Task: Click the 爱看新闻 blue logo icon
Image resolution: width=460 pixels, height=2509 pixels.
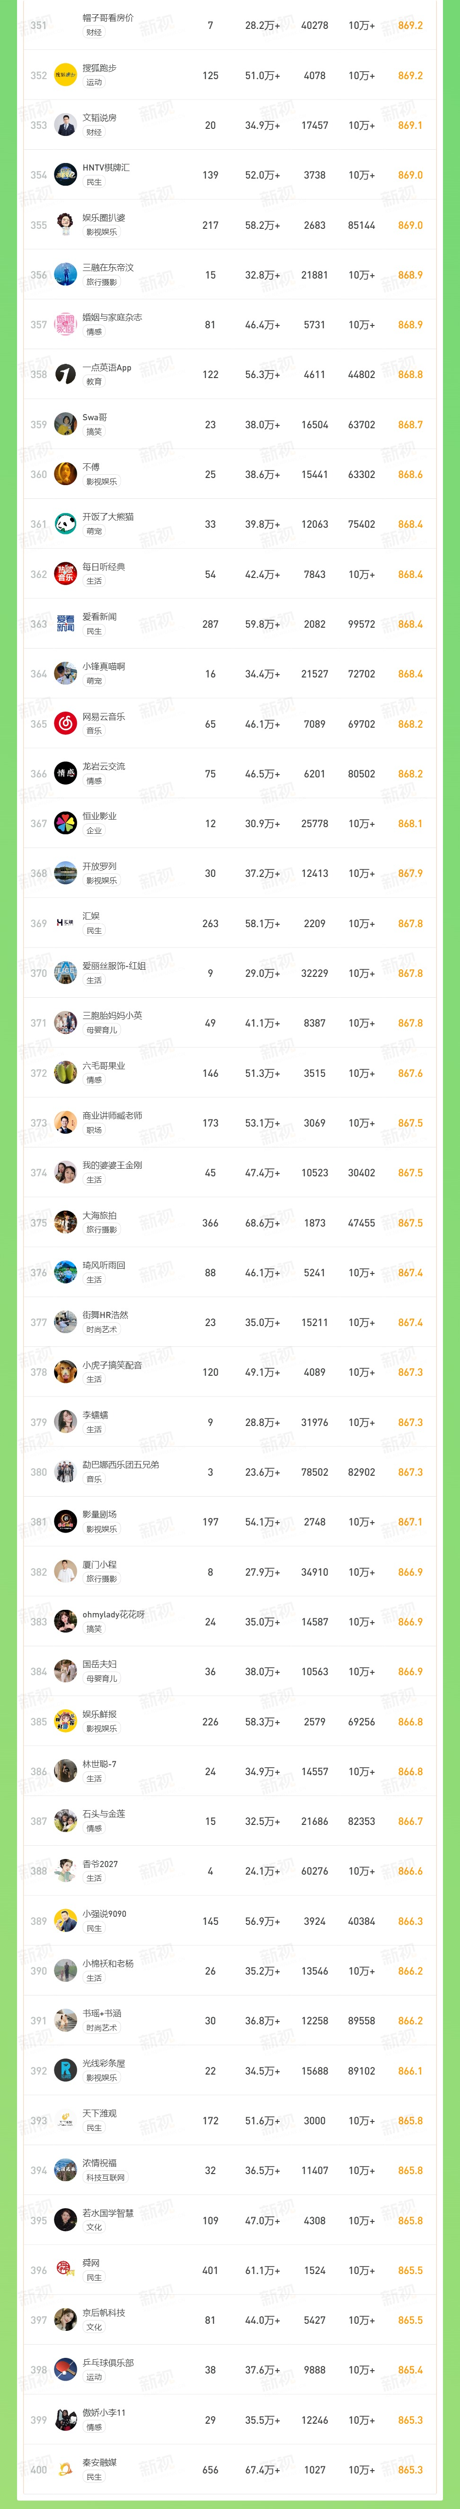Action: coord(65,623)
